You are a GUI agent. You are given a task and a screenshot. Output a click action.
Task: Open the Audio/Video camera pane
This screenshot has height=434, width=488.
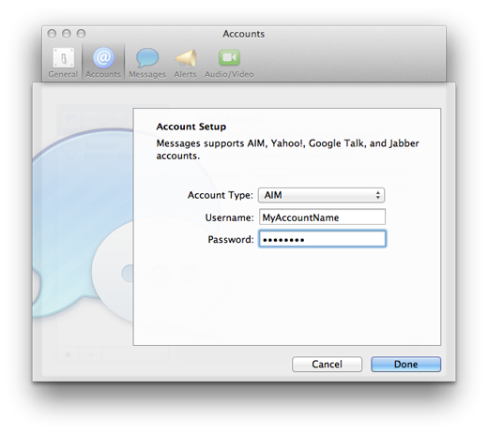[x=229, y=62]
